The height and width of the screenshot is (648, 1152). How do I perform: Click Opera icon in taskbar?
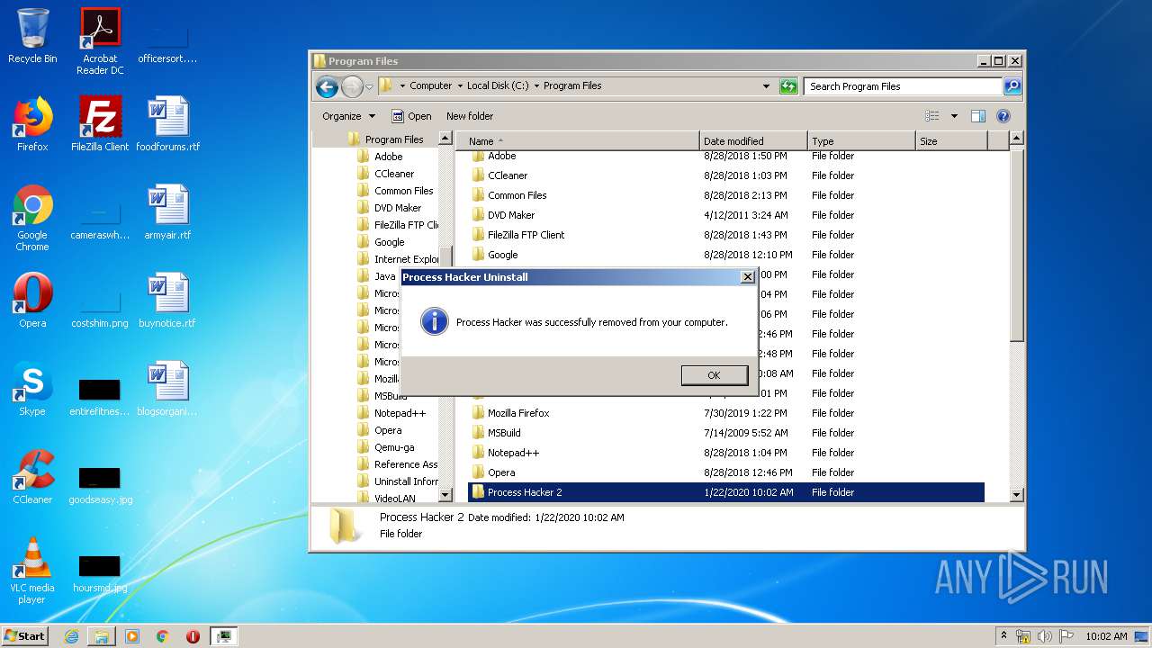pyautogui.click(x=193, y=636)
